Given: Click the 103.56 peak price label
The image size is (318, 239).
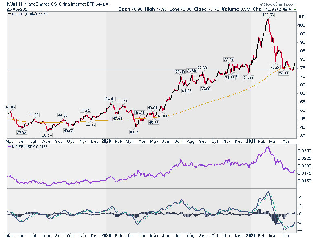Looking at the screenshot, I should pos(268,15).
